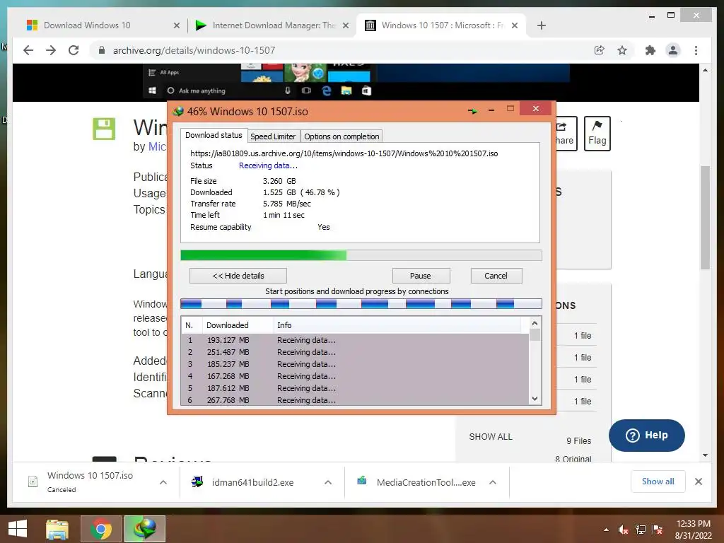Select connection row with 193.127 MB
724x543 pixels.
(x=355, y=340)
